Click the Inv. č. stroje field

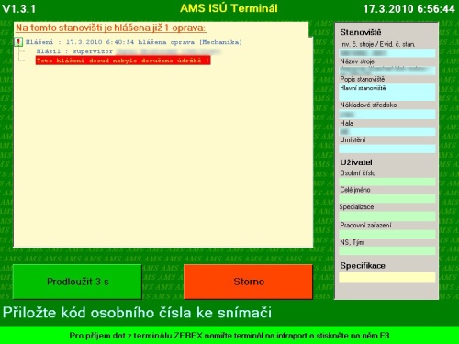coord(387,53)
